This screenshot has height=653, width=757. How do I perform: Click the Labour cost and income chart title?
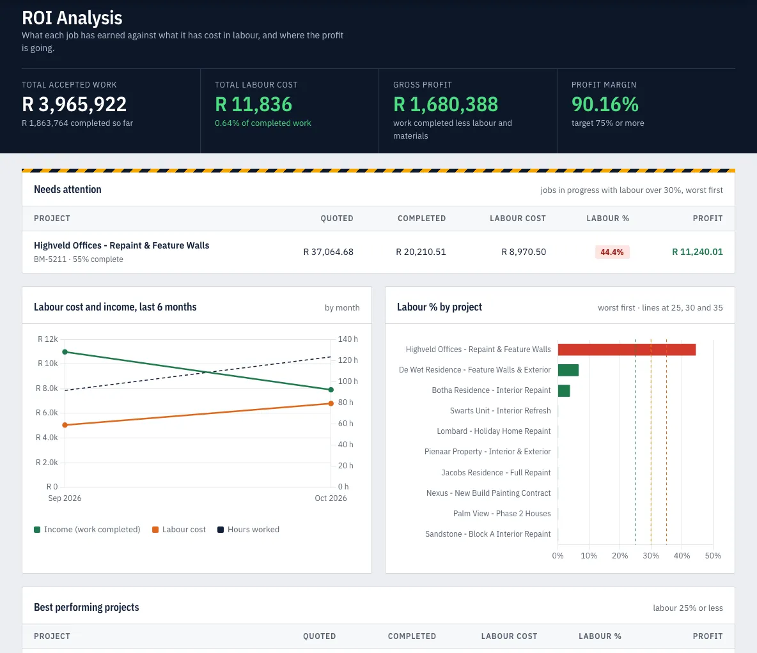click(115, 307)
